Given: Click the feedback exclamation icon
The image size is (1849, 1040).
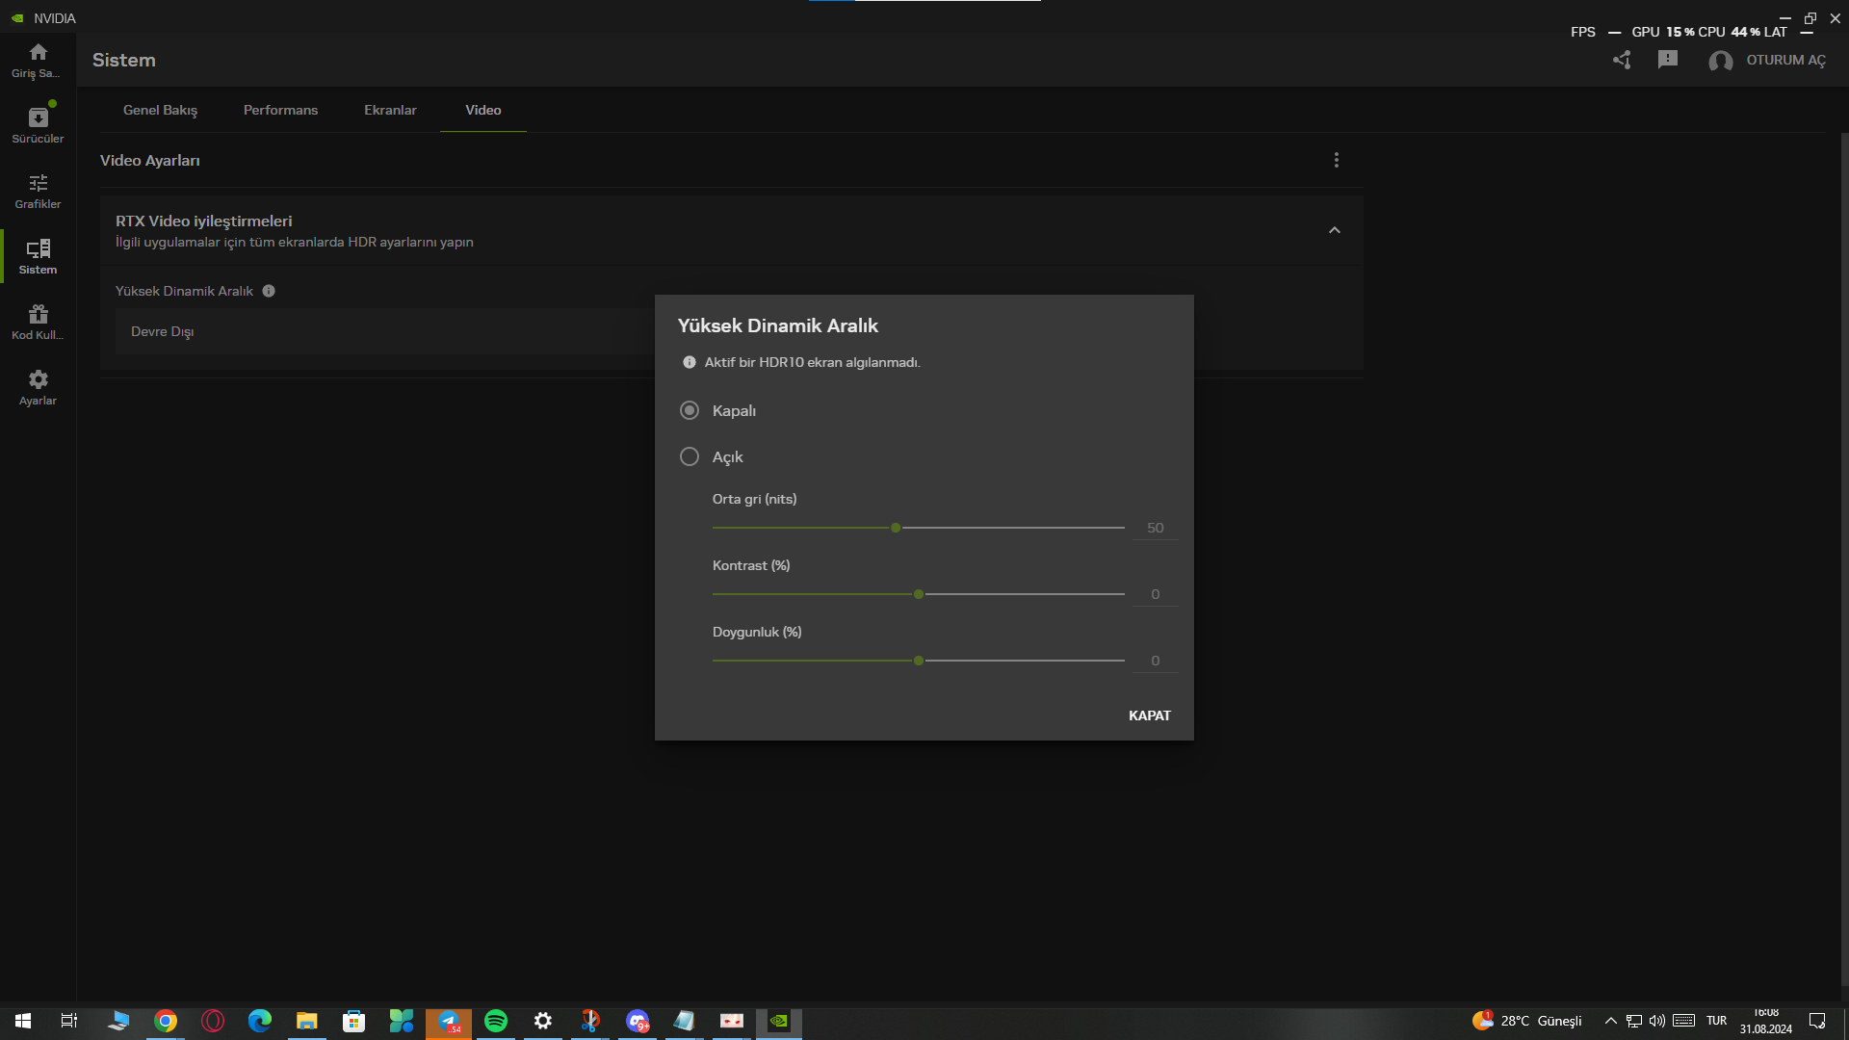Looking at the screenshot, I should point(1667,60).
